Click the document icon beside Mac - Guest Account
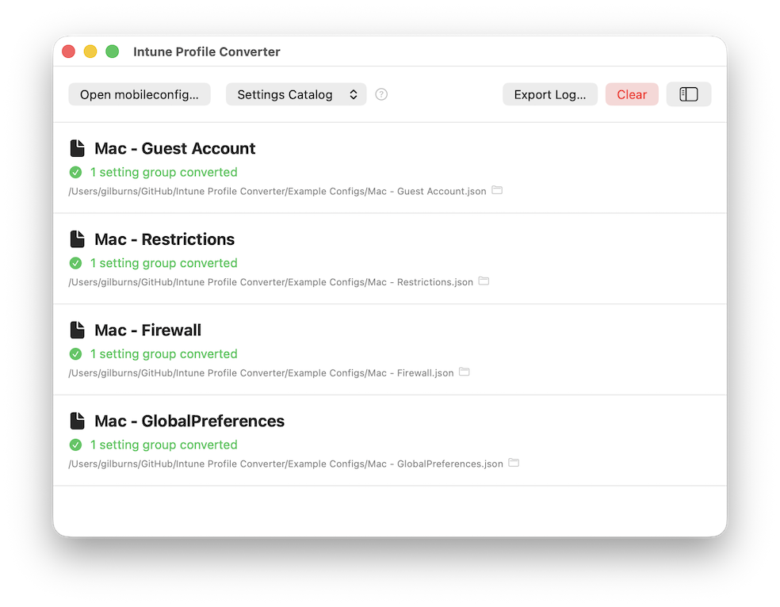The height and width of the screenshot is (607, 780). [x=77, y=147]
